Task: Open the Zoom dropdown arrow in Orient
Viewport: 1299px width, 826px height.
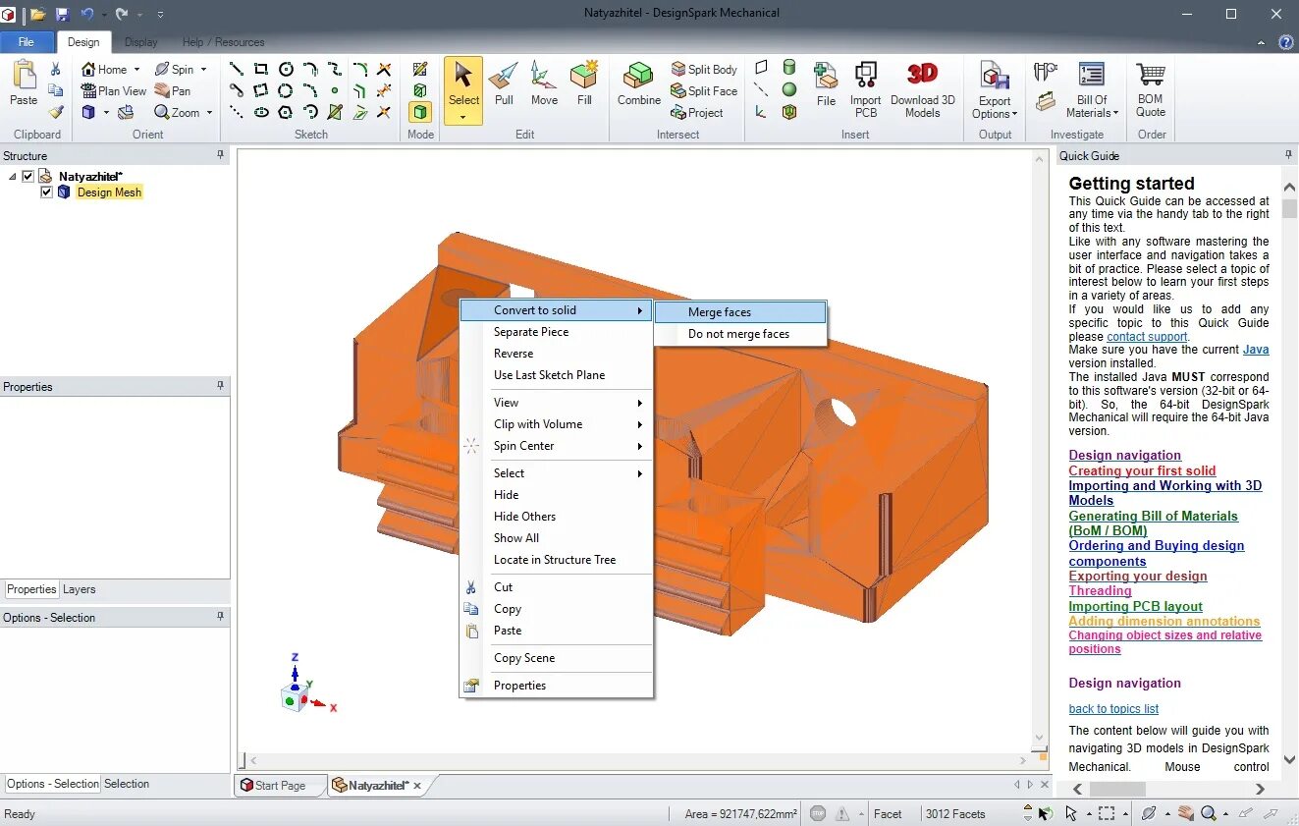Action: coord(209,112)
